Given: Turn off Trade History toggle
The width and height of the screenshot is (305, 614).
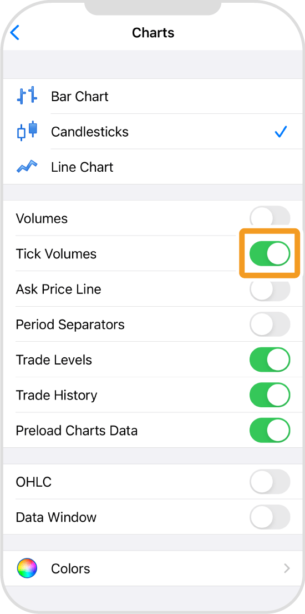Looking at the screenshot, I should 270,395.
